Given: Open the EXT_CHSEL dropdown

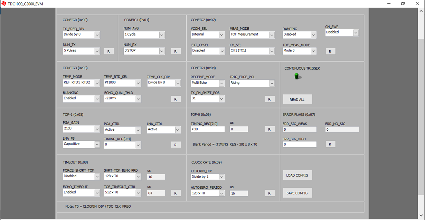Looking at the screenshot, I should coord(208,51).
